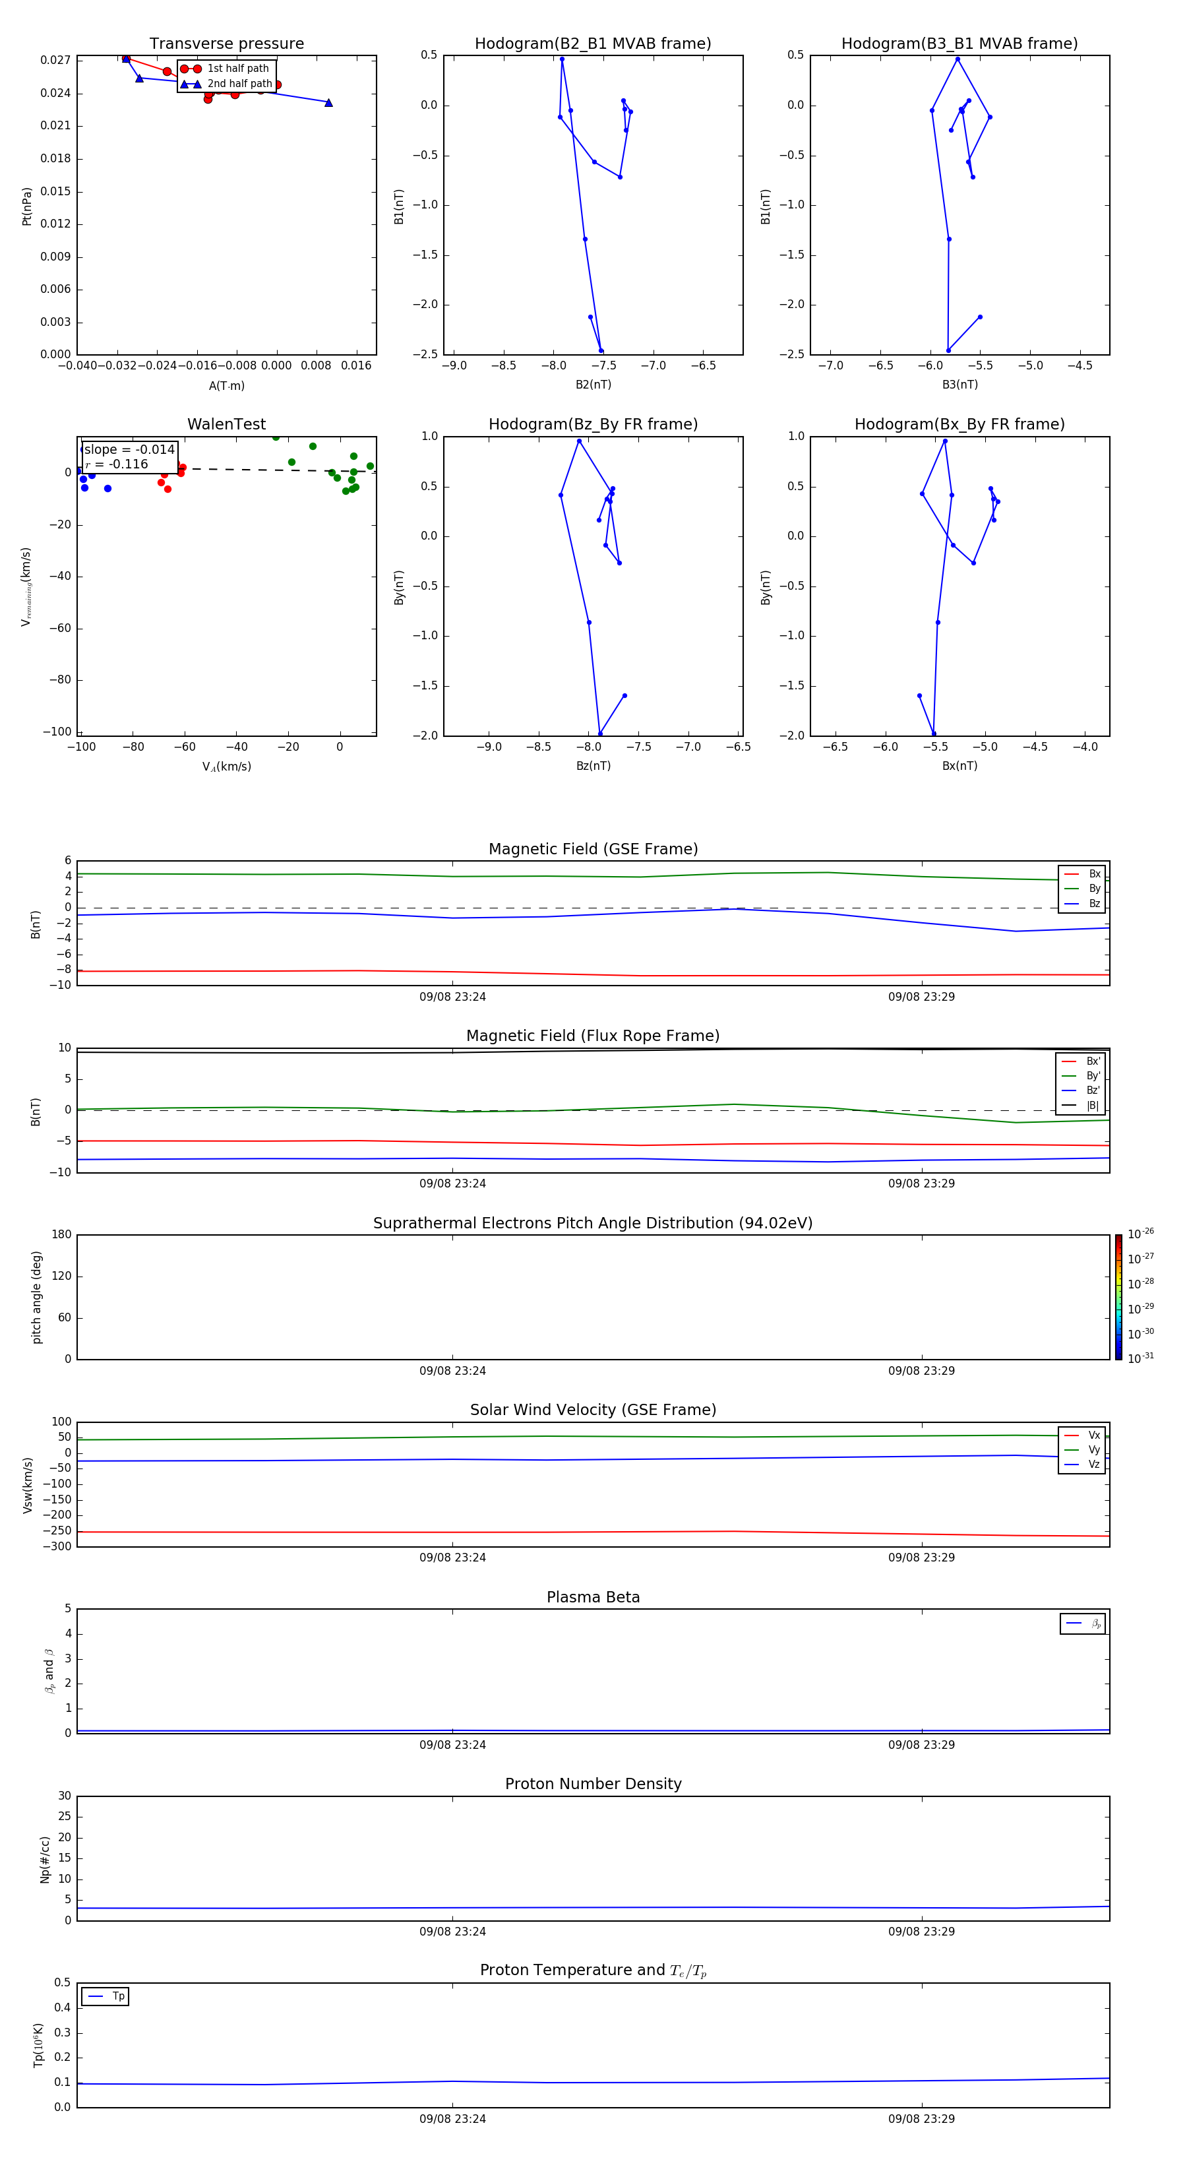This screenshot has width=1187, height=2177.
Task: Select the "slope = -0.014" annotation
Action: tap(129, 450)
